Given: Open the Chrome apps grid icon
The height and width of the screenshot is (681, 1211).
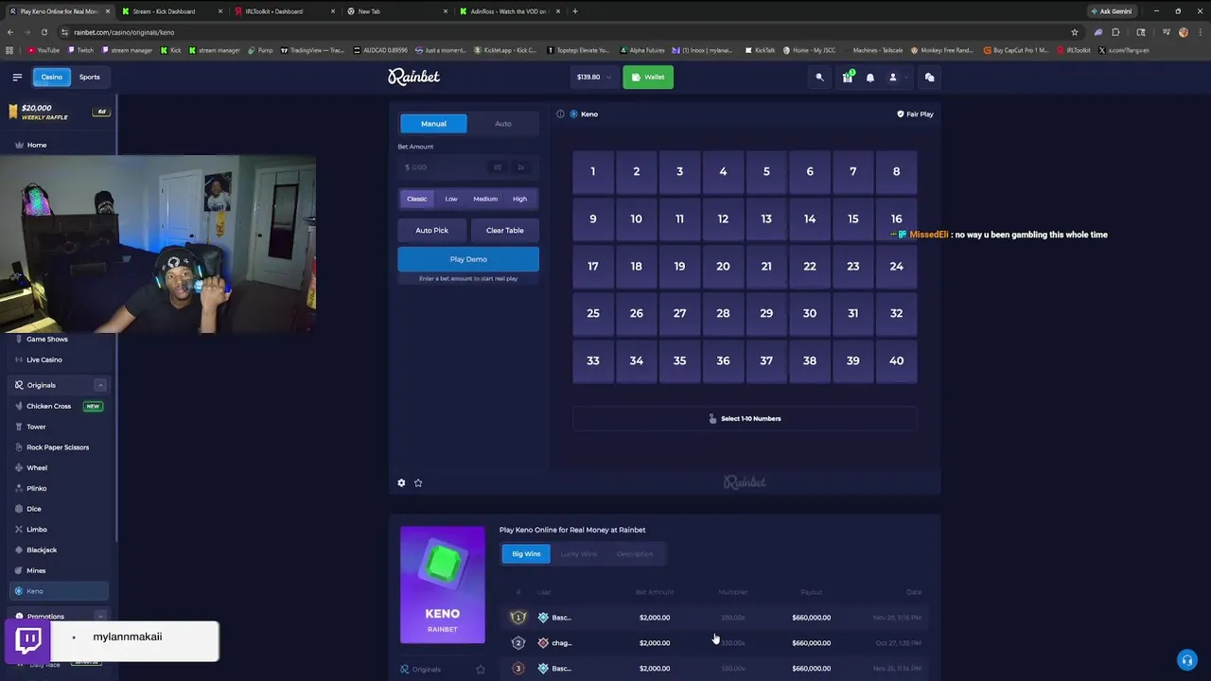Looking at the screenshot, I should click(x=9, y=50).
